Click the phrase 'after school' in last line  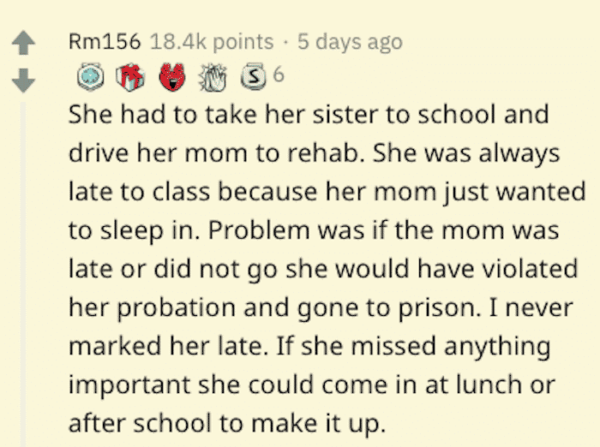(140, 424)
